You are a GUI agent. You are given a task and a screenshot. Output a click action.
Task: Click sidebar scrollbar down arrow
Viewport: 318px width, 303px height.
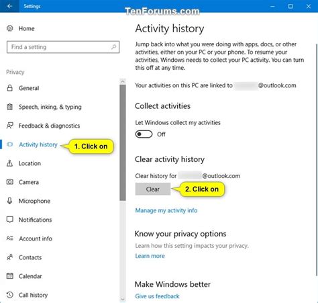pyautogui.click(x=123, y=299)
